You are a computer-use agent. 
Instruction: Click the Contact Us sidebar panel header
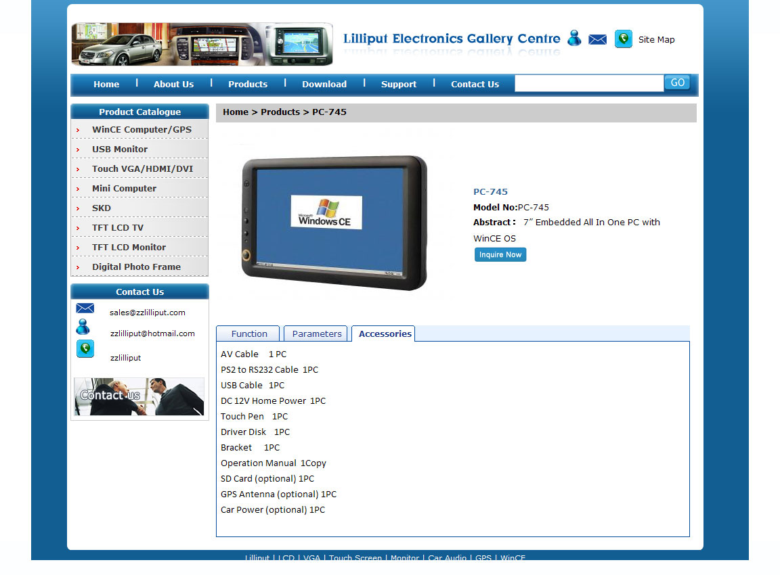coord(139,292)
